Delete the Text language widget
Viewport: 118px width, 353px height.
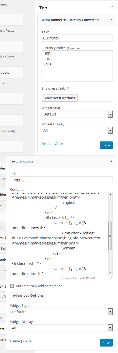15,341
